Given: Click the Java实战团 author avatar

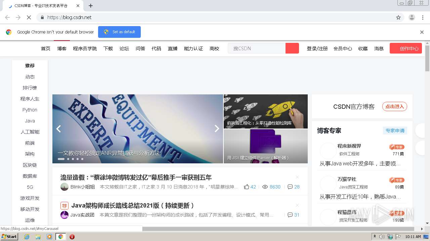Looking at the screenshot, I should 64,215.
